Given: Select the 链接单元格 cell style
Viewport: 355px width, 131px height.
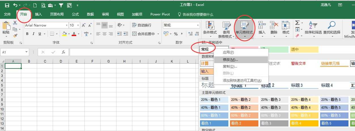Looking at the screenshot, I should [x=334, y=63].
